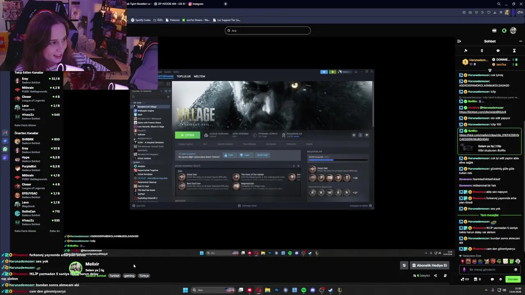Screen dimensions: 525x295
Task: Open the KÜTÜPHANE library tab in Steam
Action: (x=166, y=76)
